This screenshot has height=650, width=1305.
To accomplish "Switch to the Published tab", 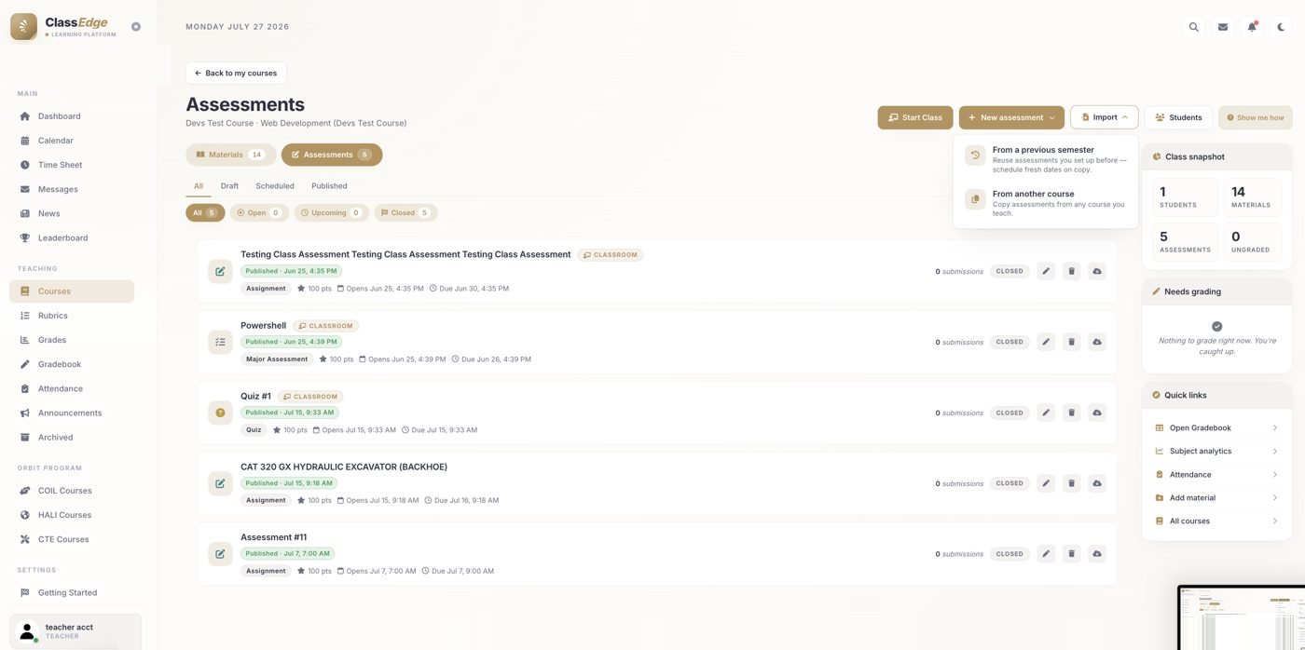I will coord(329,186).
